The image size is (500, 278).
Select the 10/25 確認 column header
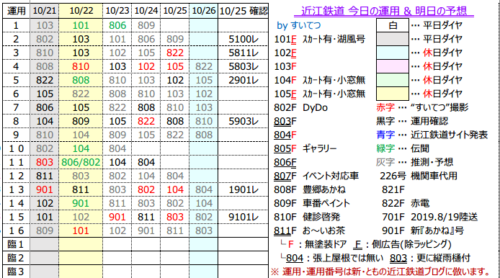click(x=244, y=11)
